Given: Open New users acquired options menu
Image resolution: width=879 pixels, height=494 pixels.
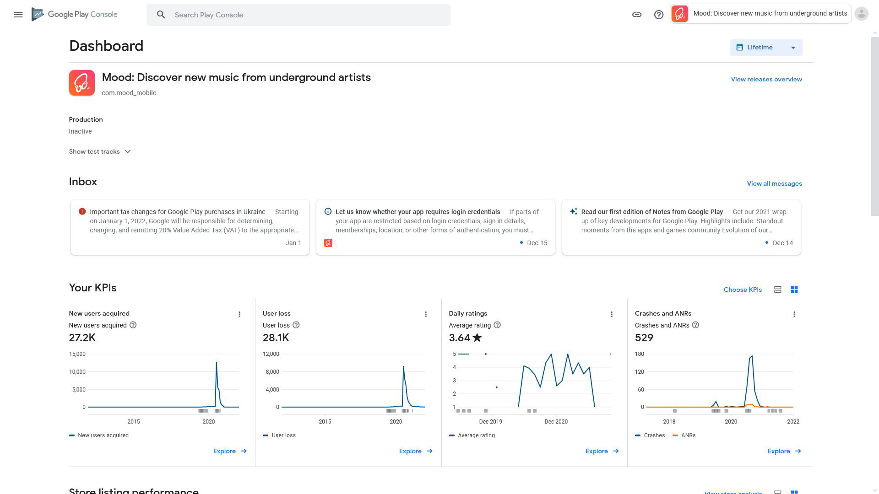Looking at the screenshot, I should click(239, 314).
